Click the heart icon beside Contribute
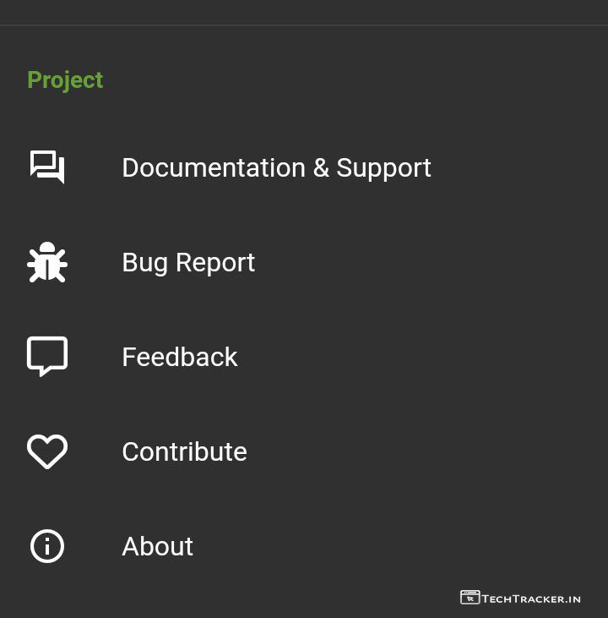The width and height of the screenshot is (608, 618). [x=47, y=451]
